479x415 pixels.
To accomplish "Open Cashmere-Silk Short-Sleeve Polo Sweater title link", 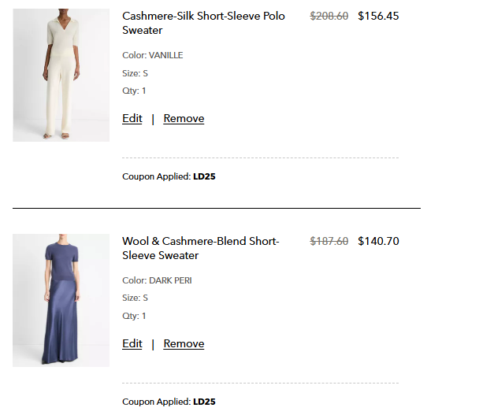I will click(x=203, y=23).
